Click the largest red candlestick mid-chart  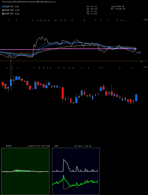(63, 93)
